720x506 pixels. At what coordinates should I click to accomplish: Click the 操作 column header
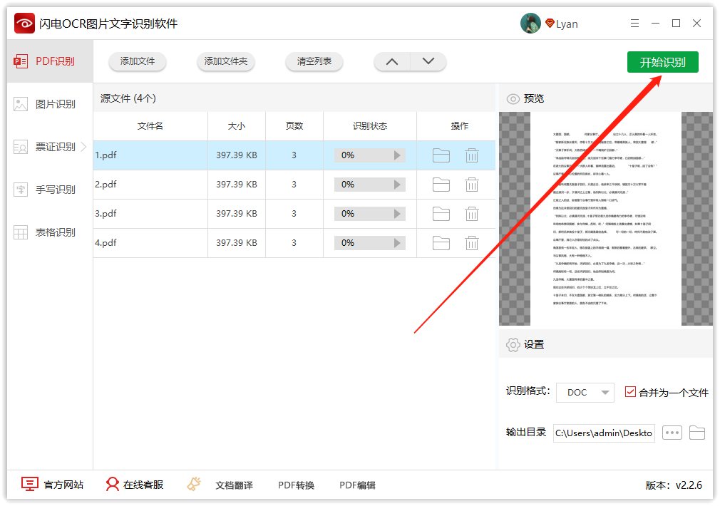[x=459, y=126]
